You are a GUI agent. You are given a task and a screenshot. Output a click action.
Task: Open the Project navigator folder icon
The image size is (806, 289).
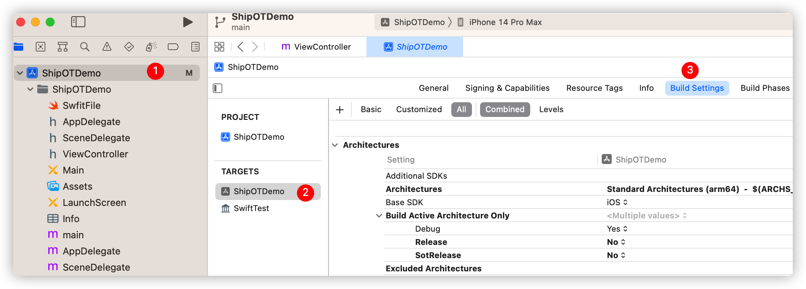18,47
